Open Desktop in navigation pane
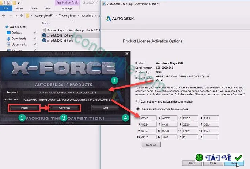The image size is (250, 169). (x=17, y=32)
